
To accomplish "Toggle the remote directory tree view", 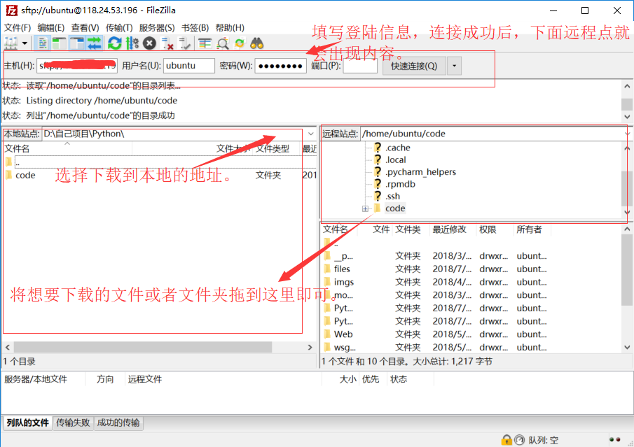I will (76, 43).
